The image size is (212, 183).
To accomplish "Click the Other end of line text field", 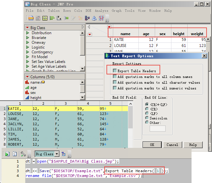I will (157, 128).
